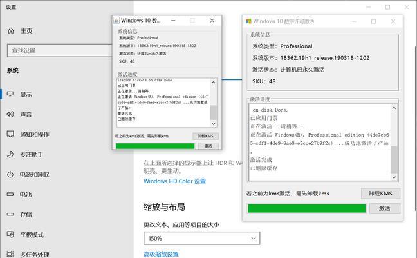417x258 pixels.
Task: Click inside the 查找设置 search field
Action: tap(60, 50)
